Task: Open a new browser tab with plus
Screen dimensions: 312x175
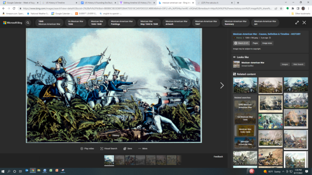Action: pos(238,3)
